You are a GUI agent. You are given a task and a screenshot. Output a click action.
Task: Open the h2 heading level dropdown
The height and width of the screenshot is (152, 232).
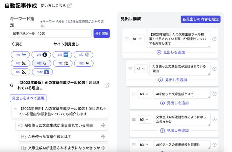coord(141,69)
